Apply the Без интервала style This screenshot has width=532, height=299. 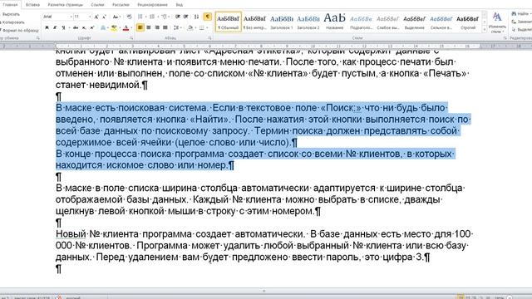pos(255,22)
